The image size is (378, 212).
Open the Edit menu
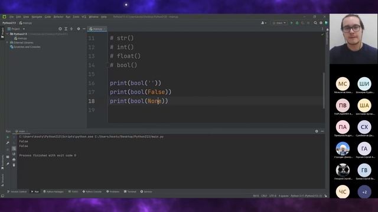point(18,17)
